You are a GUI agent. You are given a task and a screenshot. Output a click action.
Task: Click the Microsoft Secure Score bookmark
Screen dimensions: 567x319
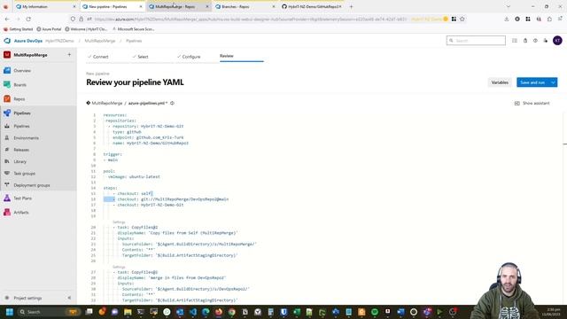(x=134, y=29)
